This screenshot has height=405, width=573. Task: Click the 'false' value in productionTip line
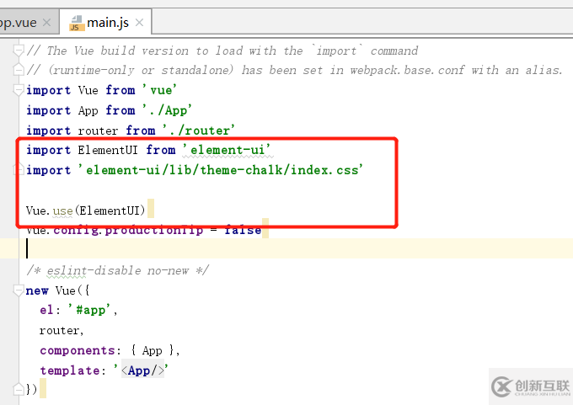[243, 230]
